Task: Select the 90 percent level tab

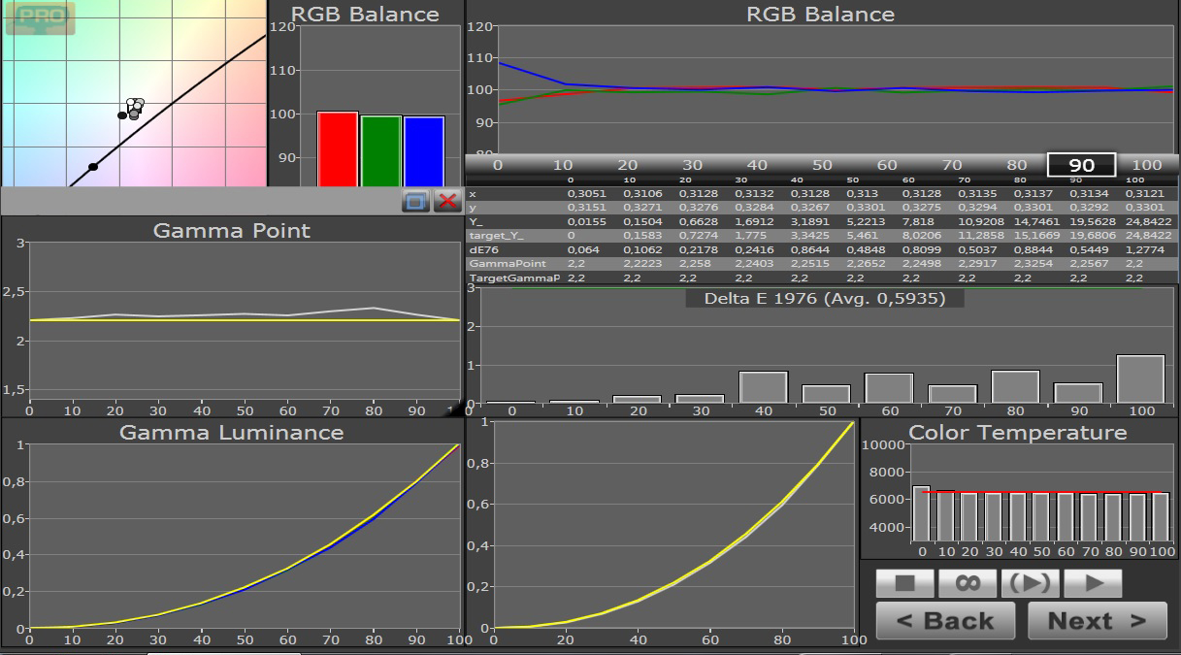Action: tap(1081, 165)
